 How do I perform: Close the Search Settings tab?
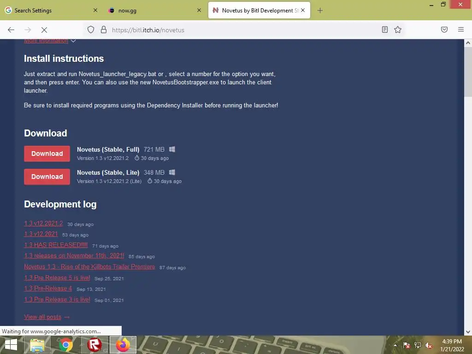pos(95,10)
